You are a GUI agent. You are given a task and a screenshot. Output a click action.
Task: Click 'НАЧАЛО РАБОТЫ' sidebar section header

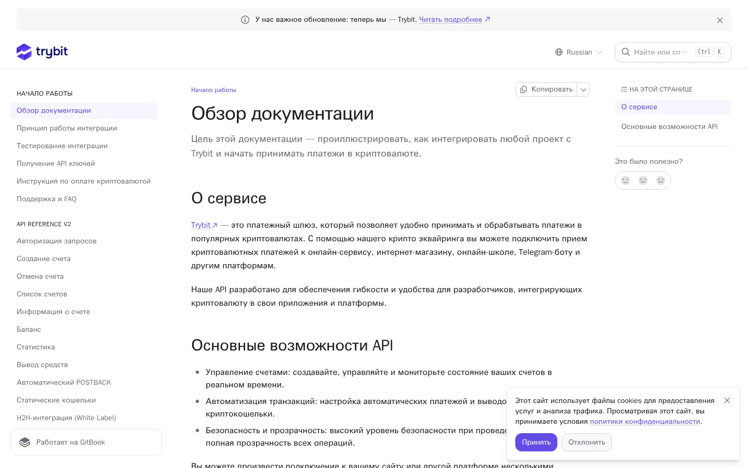point(45,94)
